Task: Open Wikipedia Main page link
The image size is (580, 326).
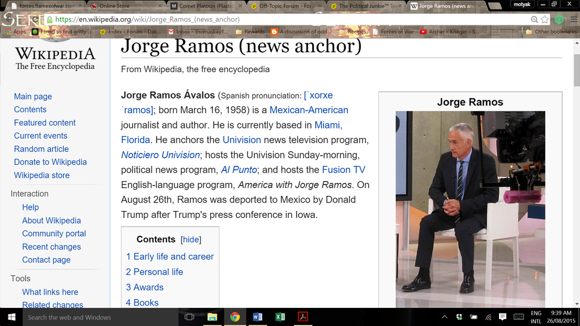Action: pyautogui.click(x=33, y=96)
